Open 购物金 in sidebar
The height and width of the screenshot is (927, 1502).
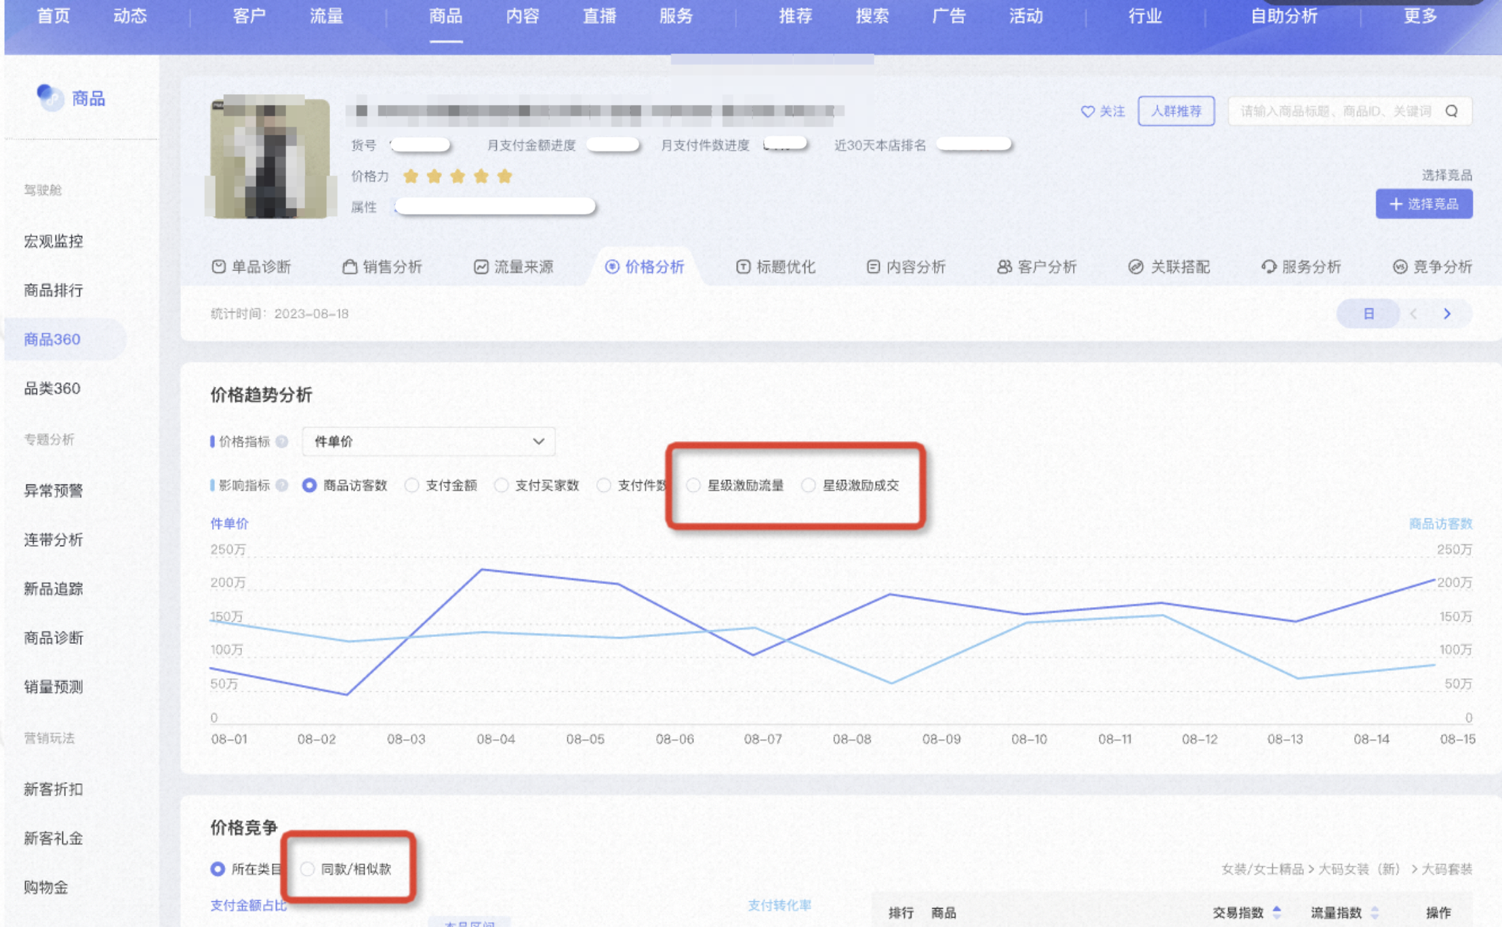(46, 887)
